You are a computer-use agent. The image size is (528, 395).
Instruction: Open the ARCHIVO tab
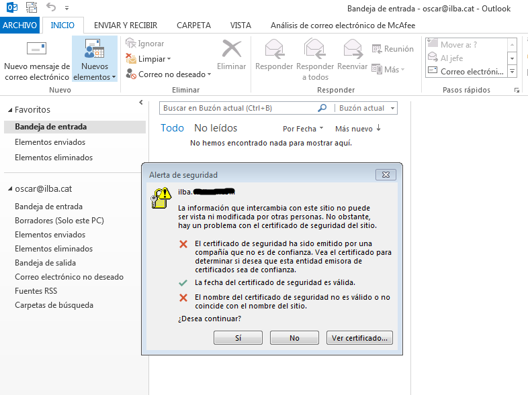(x=19, y=25)
